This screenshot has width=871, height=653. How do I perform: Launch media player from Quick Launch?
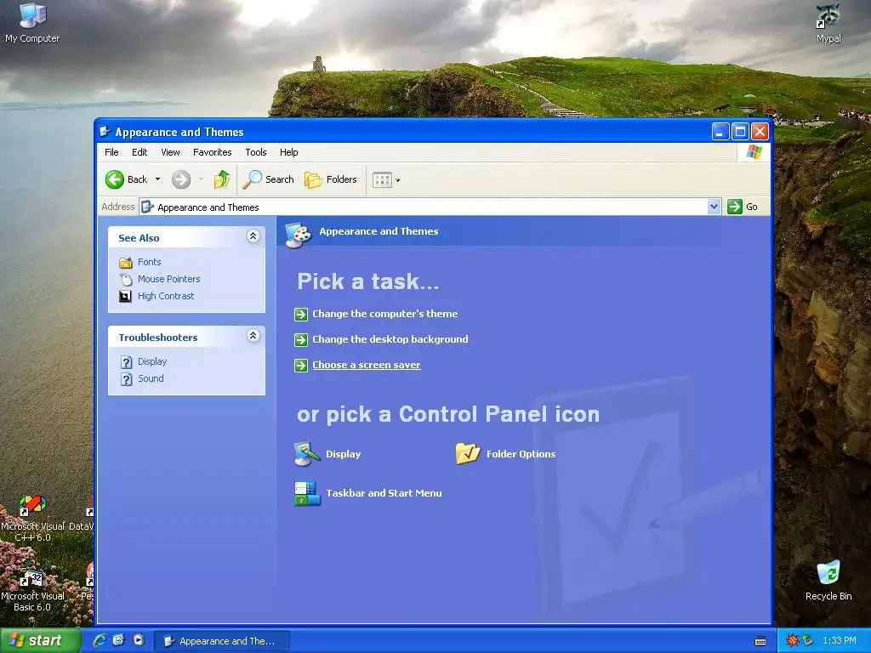coord(139,640)
